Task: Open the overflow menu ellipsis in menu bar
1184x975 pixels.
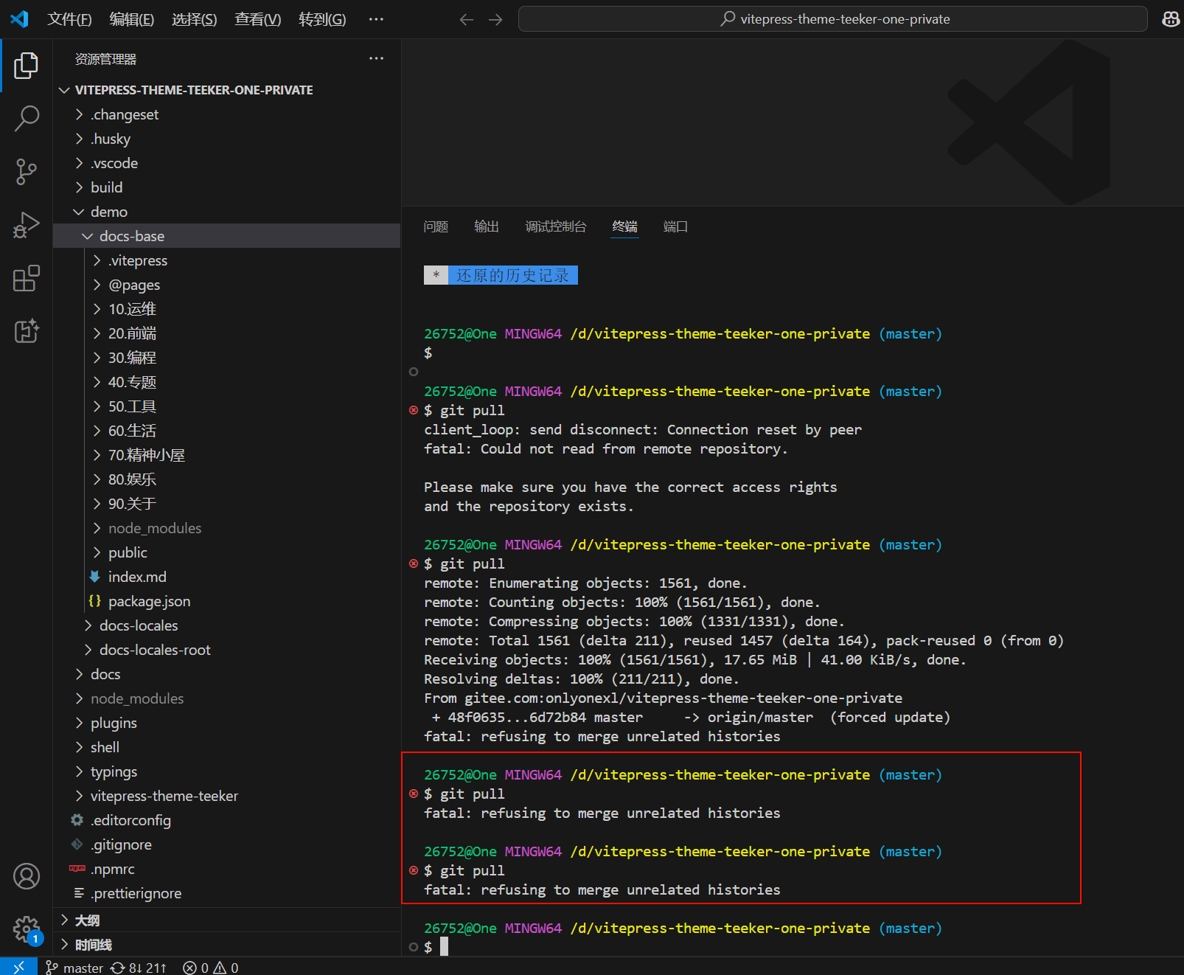Action: (376, 19)
